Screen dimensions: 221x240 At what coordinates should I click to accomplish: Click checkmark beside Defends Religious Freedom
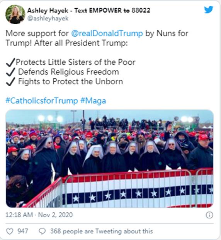point(10,72)
